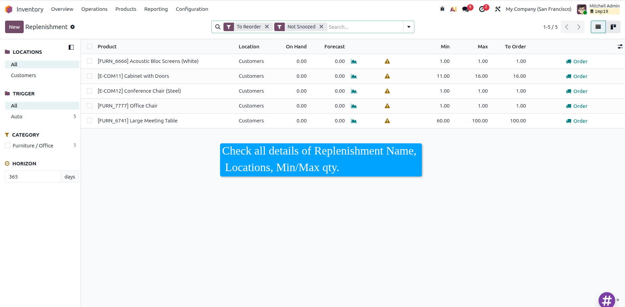625x307 pixels.
Task: Sort by the Product column header
Action: click(x=107, y=47)
